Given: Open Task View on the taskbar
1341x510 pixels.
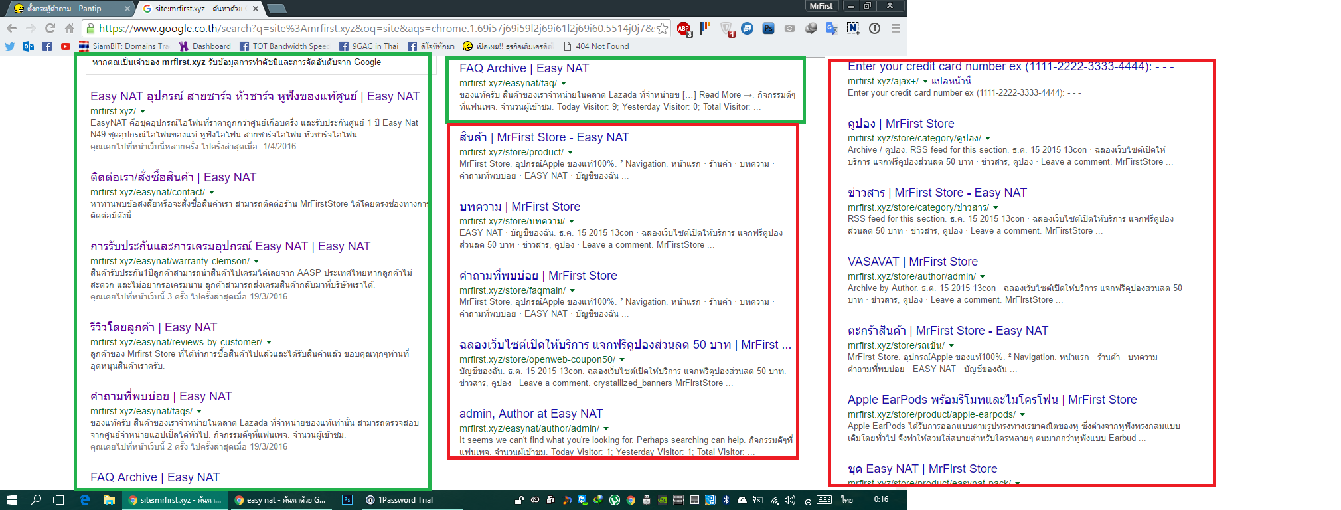Looking at the screenshot, I should (60, 500).
